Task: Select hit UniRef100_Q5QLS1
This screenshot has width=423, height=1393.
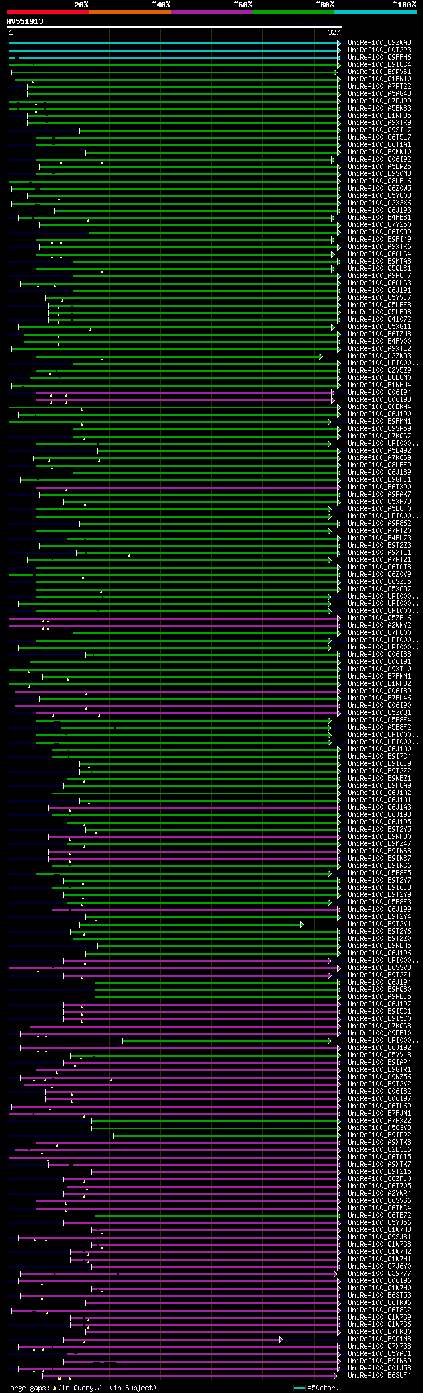Action: [379, 269]
